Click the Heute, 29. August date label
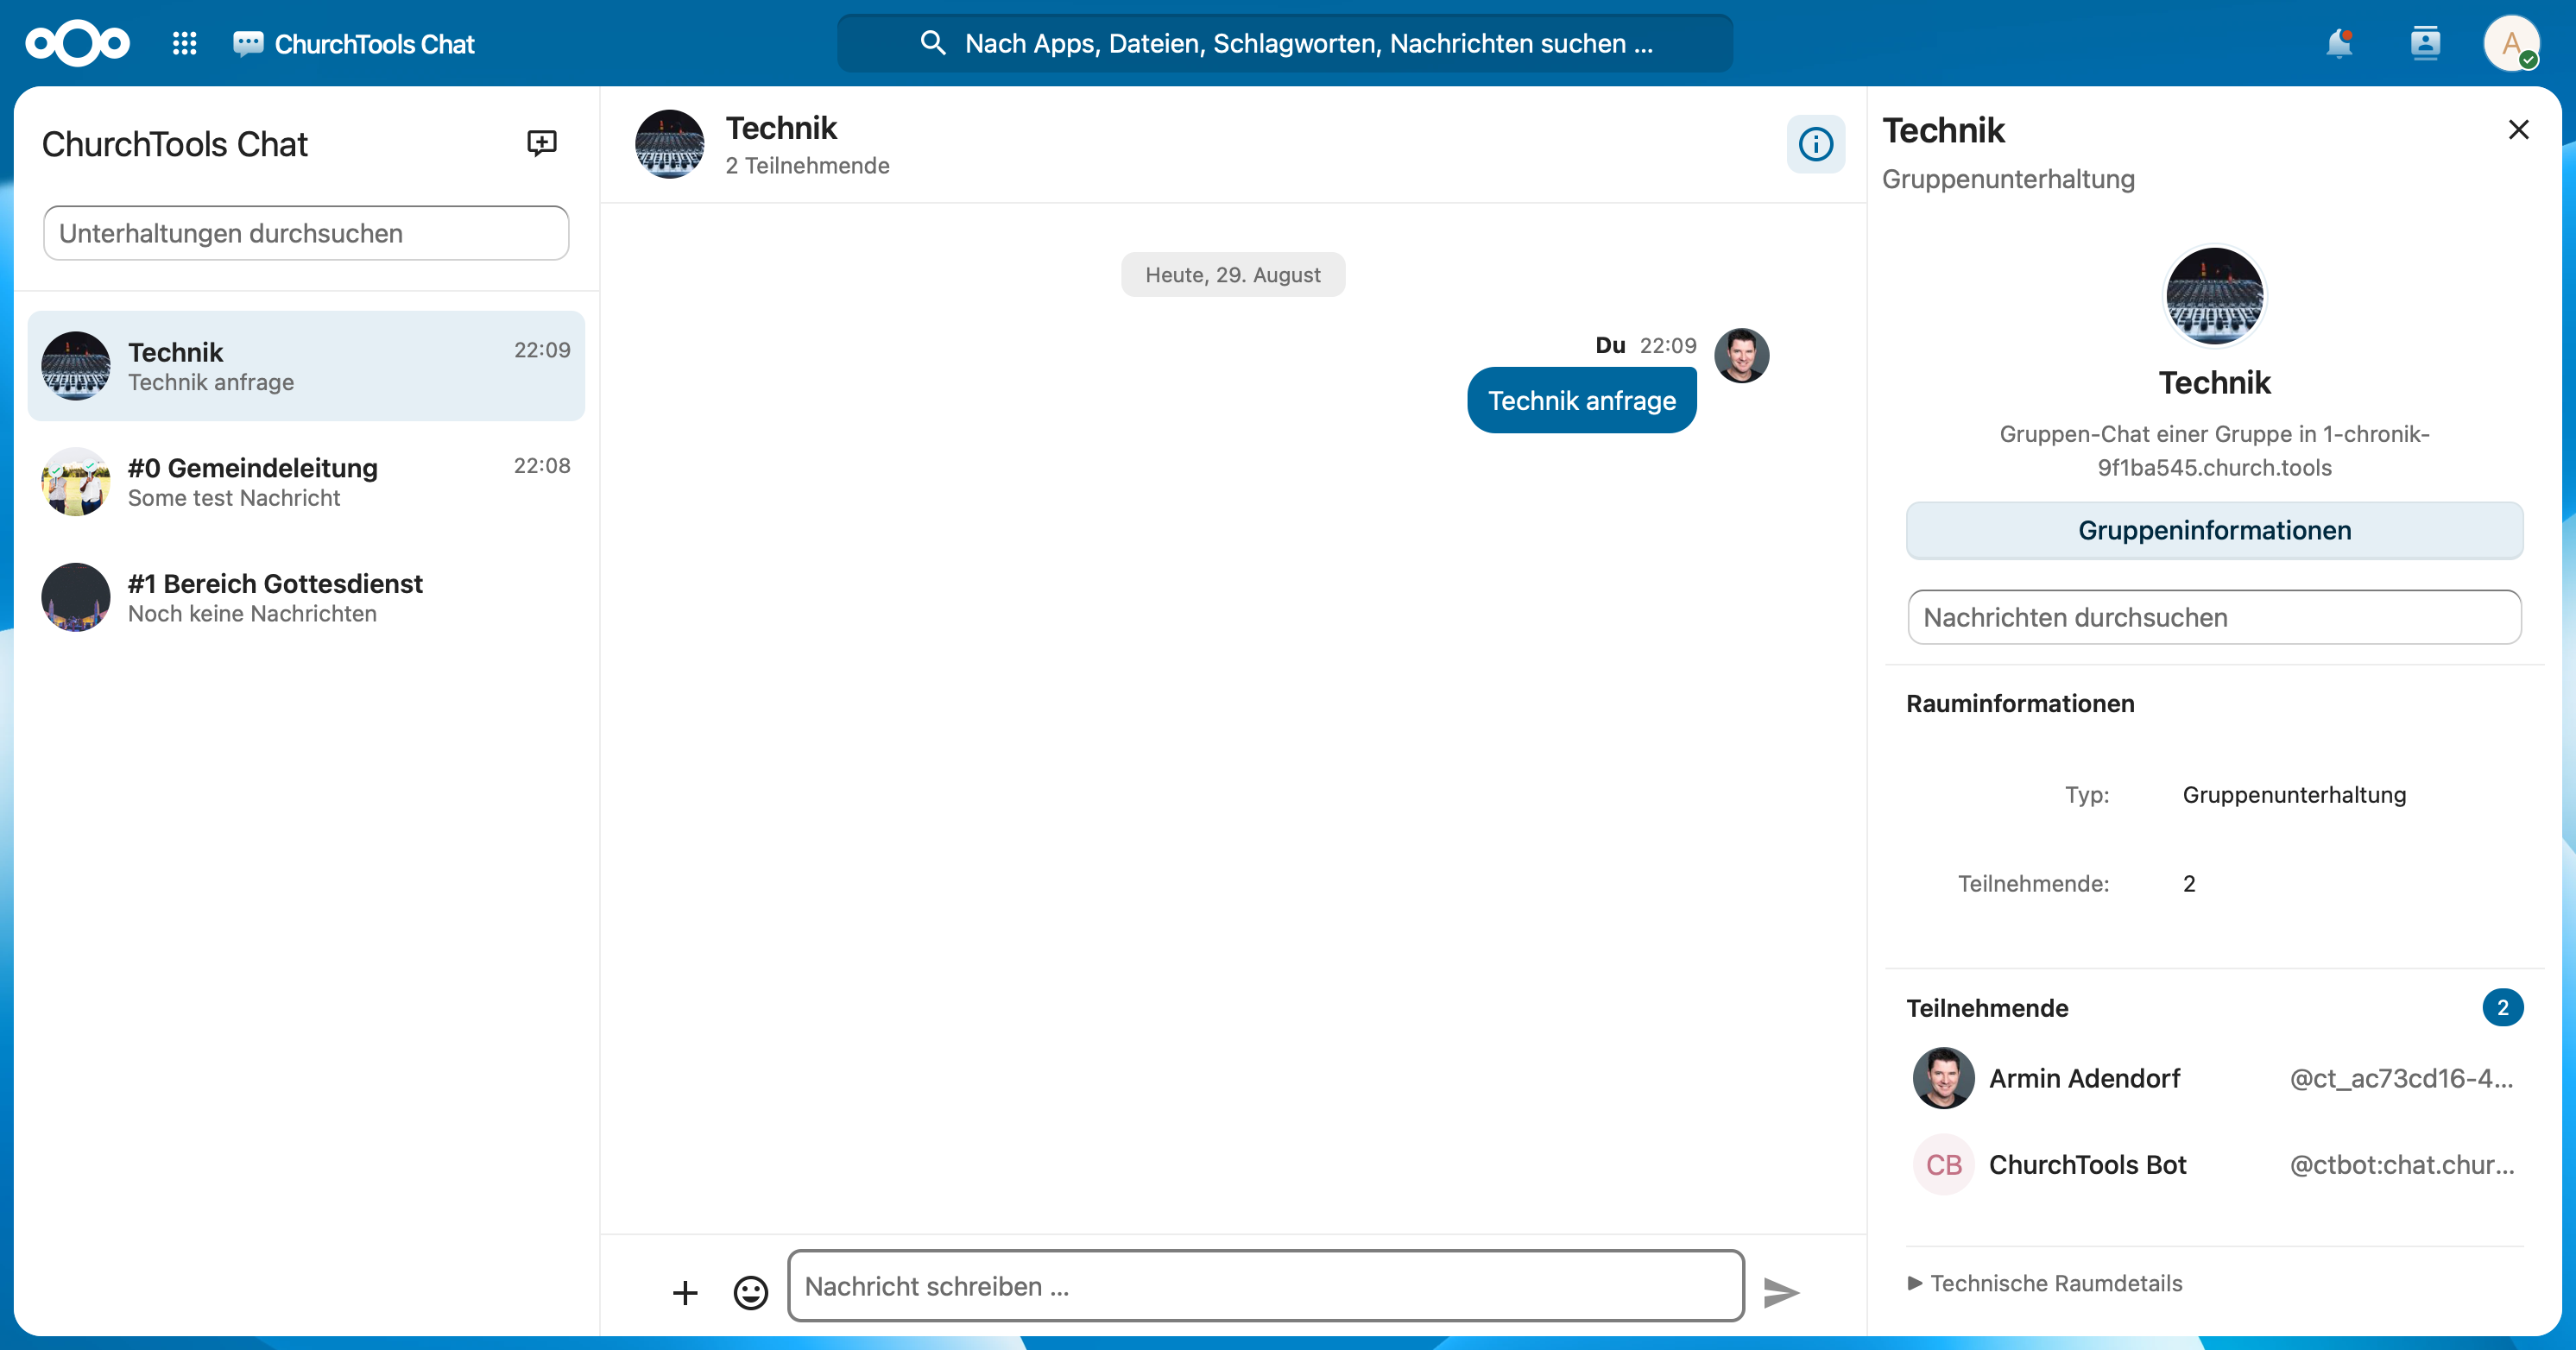The image size is (2576, 1350). click(x=1232, y=274)
